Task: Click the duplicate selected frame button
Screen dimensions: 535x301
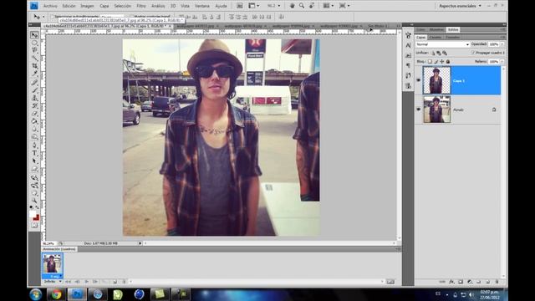Action: [115, 282]
